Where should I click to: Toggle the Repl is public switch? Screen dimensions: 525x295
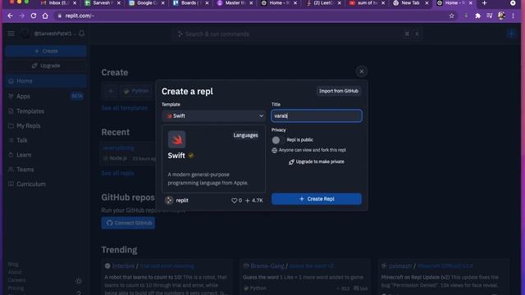coord(276,140)
